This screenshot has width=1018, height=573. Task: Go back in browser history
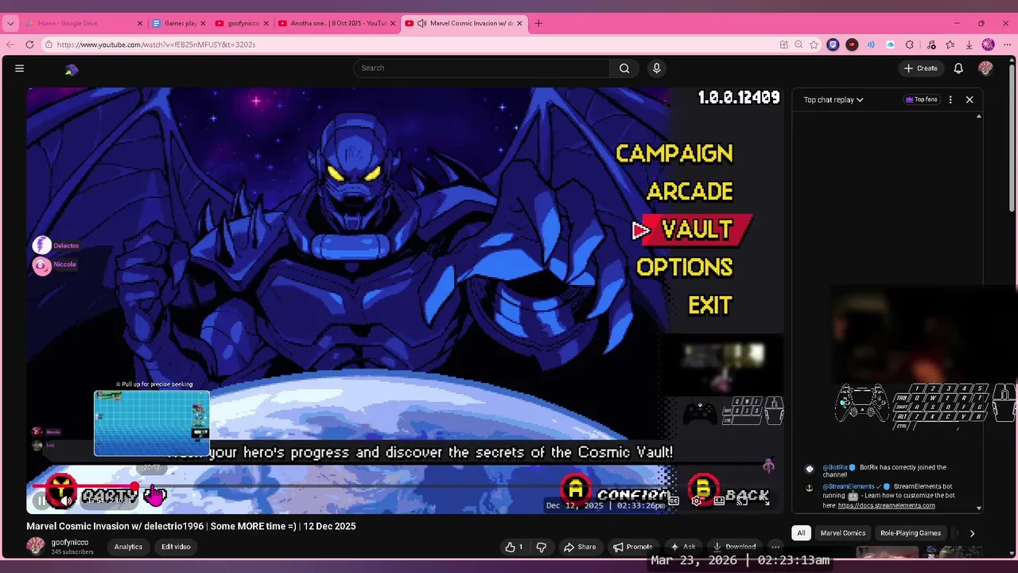pyautogui.click(x=10, y=45)
